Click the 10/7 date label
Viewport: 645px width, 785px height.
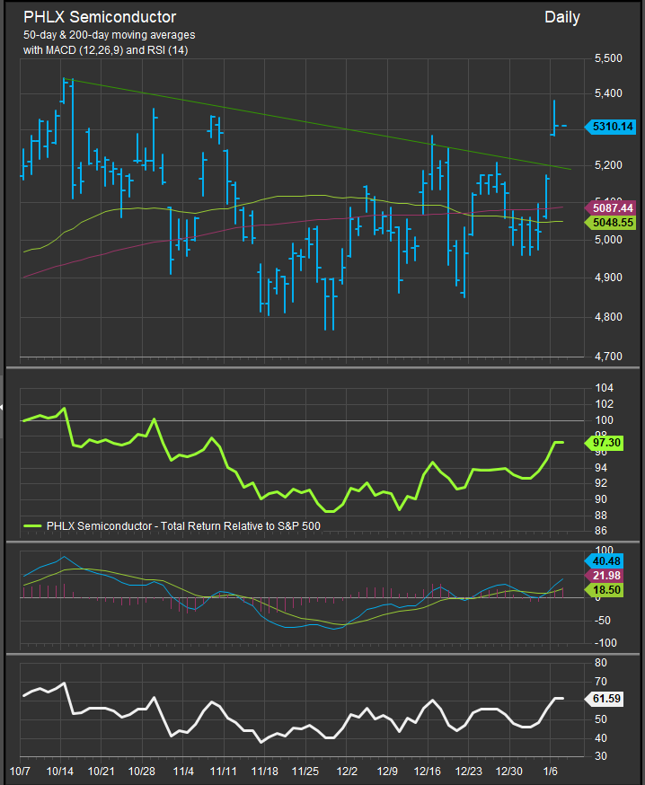pyautogui.click(x=20, y=771)
